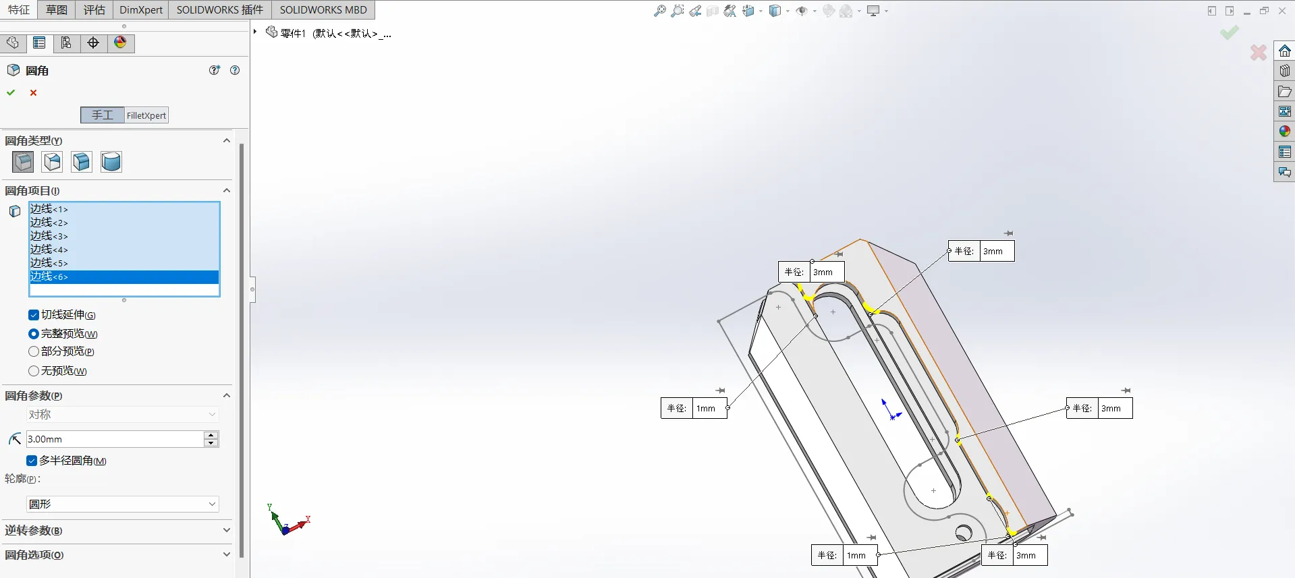Open the SOLIDWORKS Forum chat icon
The height and width of the screenshot is (578, 1295).
coord(1285,173)
